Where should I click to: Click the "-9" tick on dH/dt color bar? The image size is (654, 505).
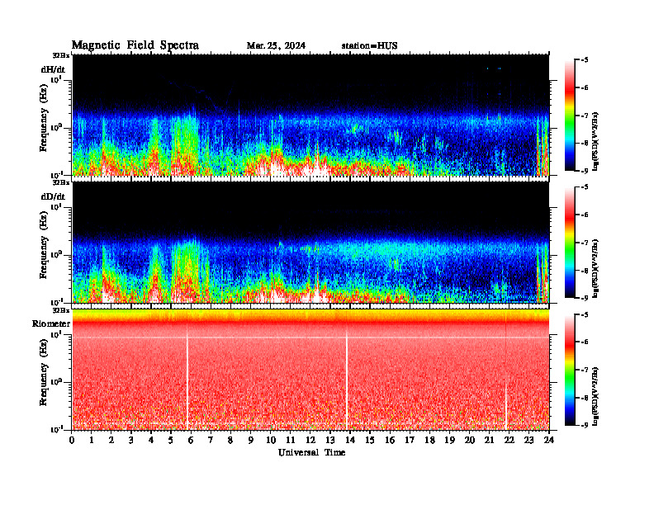pos(585,171)
